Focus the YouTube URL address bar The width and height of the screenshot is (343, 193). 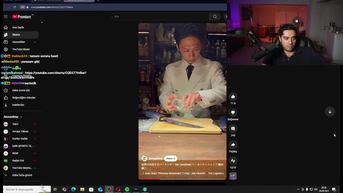52,7
